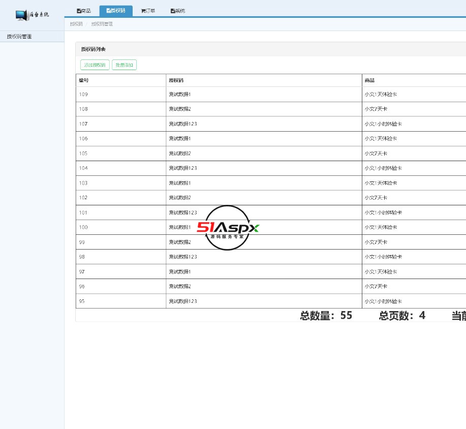466x429 pixels.
Task: Click the 后台系统 computer logo
Action: click(x=32, y=15)
